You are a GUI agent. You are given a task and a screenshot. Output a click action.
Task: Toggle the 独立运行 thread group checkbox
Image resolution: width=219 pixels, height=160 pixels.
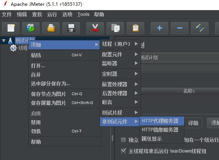click(x=123, y=140)
